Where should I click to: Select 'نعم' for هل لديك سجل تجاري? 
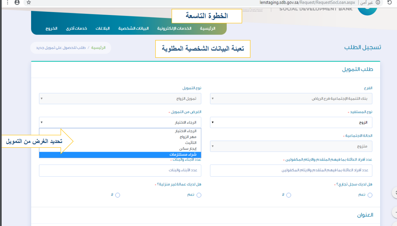[370, 195]
